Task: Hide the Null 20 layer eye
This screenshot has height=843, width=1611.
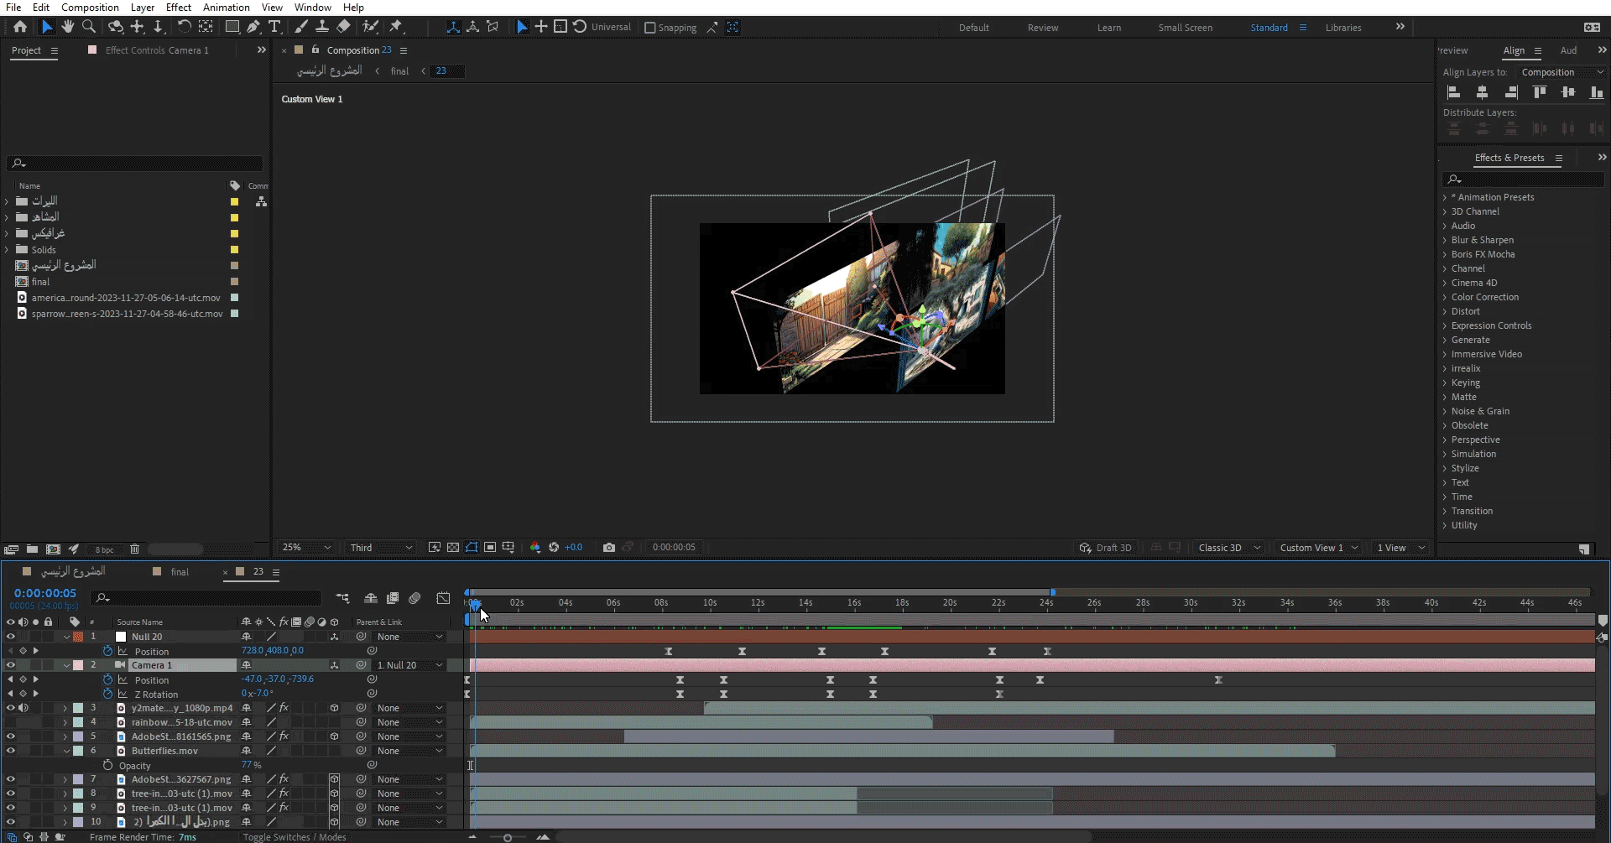Action: 11,637
